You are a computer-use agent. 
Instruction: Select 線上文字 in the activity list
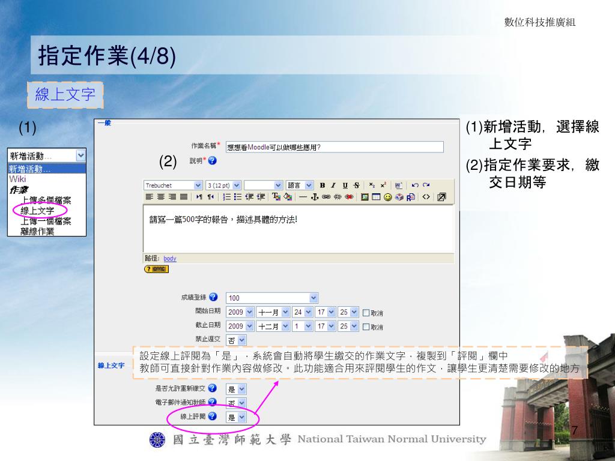coord(37,211)
